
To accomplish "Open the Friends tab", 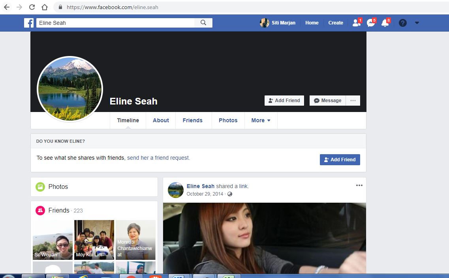I will click(x=192, y=120).
